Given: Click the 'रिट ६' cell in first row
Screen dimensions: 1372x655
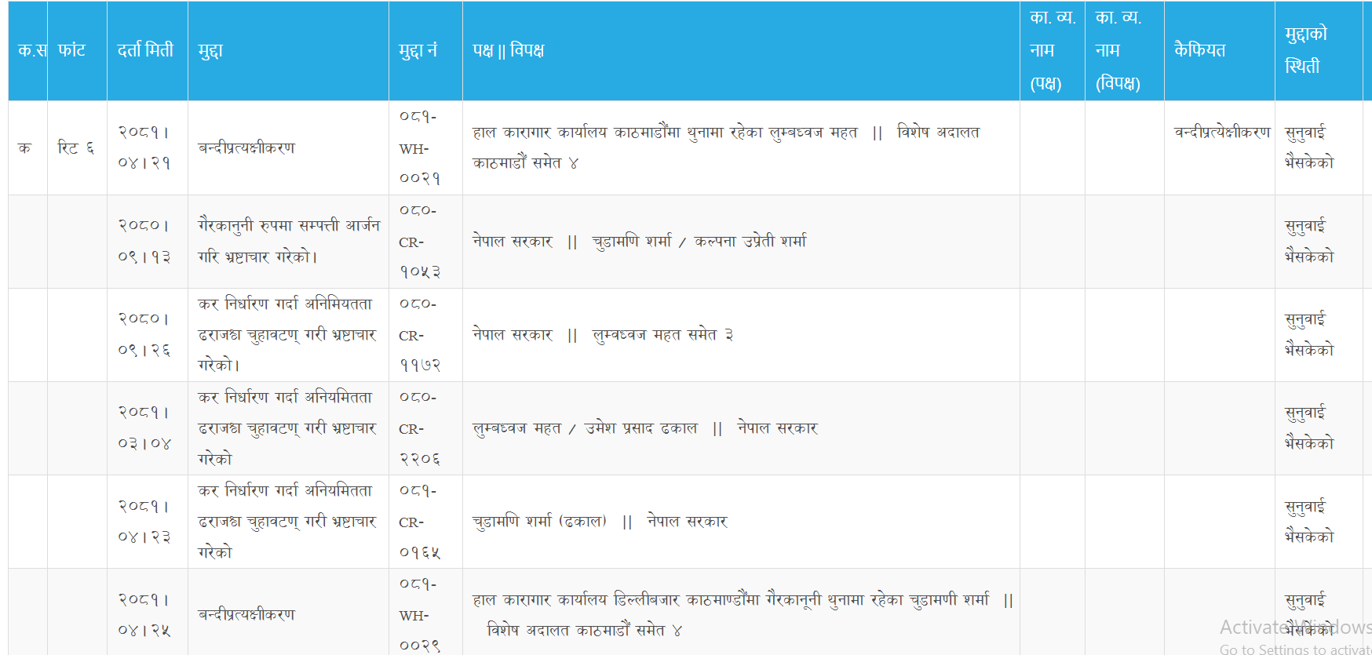Looking at the screenshot, I should pyautogui.click(x=75, y=147).
